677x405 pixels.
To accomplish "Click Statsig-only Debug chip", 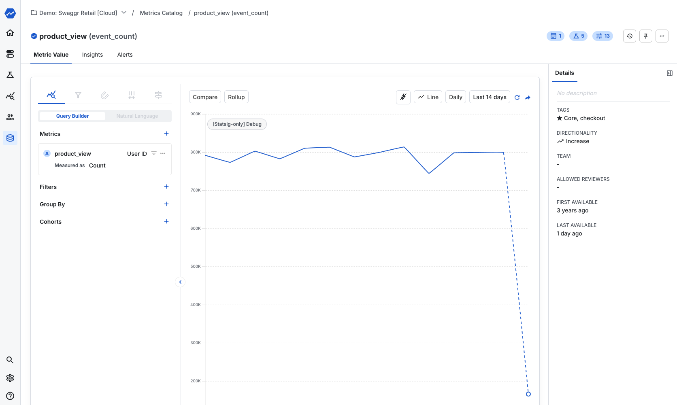I will click(237, 124).
